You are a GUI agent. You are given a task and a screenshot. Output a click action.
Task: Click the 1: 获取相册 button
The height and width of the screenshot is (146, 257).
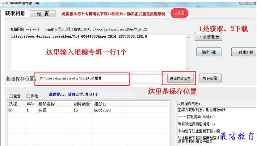(208, 37)
